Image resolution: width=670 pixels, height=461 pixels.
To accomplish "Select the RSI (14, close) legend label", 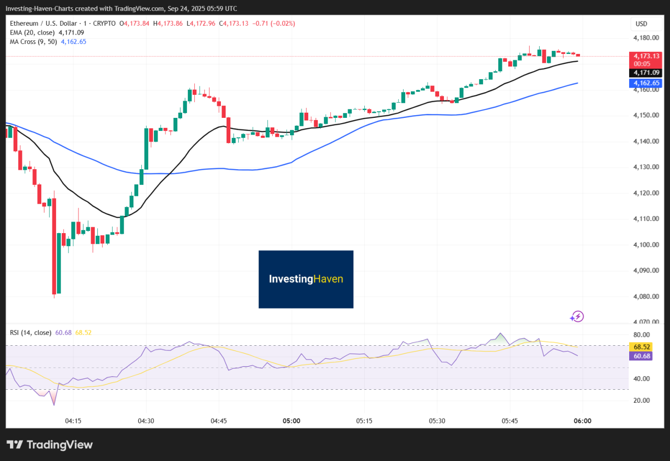I will click(x=30, y=333).
